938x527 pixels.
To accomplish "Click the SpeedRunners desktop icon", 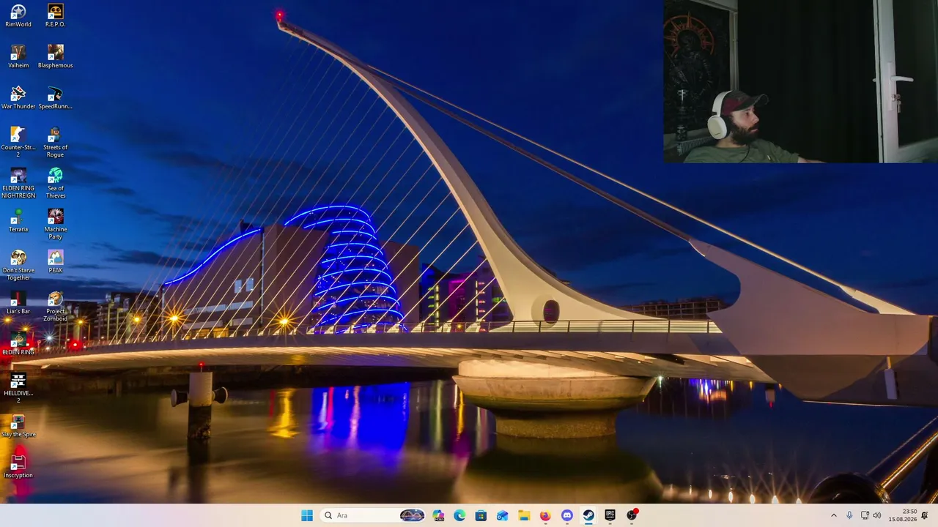I will click(x=55, y=97).
